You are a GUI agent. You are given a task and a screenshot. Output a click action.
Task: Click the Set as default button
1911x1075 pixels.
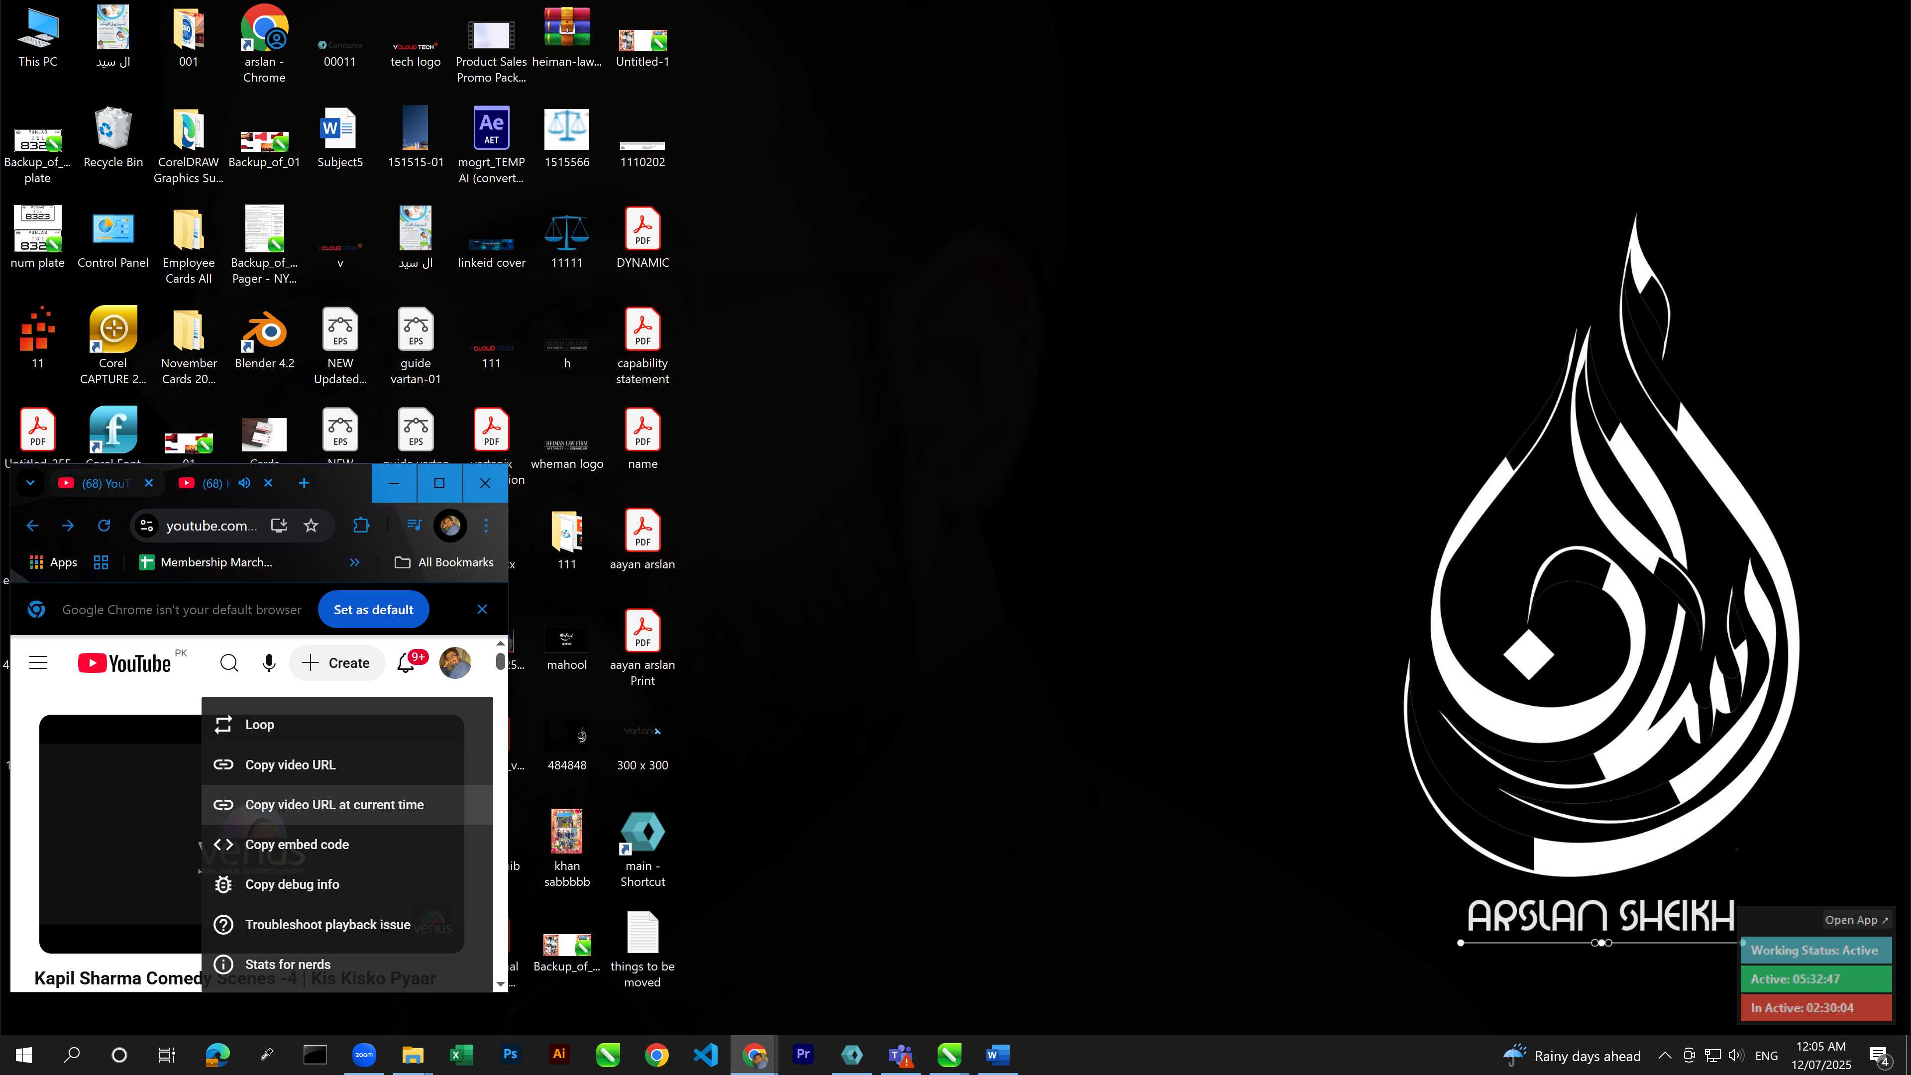pyautogui.click(x=373, y=609)
